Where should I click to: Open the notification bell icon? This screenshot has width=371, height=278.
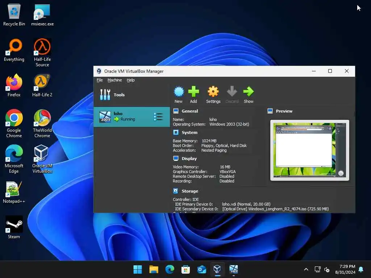coord(361,269)
